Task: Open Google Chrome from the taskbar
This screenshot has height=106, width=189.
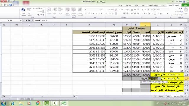Action: click(38, 103)
